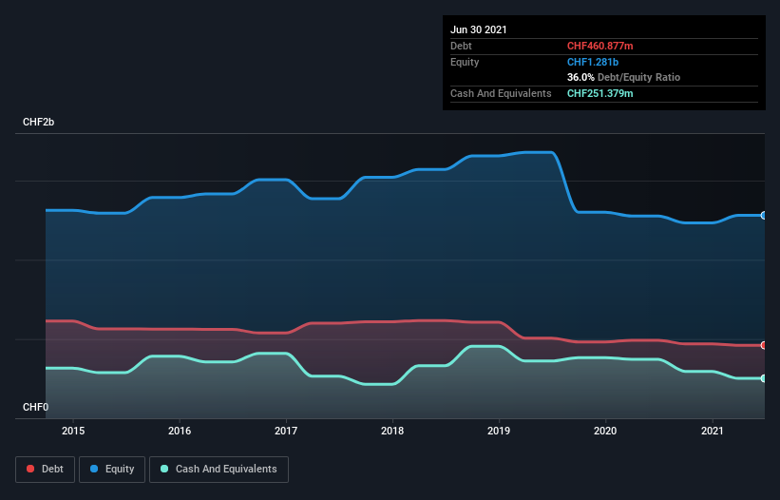Image resolution: width=780 pixels, height=500 pixels.
Task: Click the teal Cash endpoint marker
Action: 763,378
